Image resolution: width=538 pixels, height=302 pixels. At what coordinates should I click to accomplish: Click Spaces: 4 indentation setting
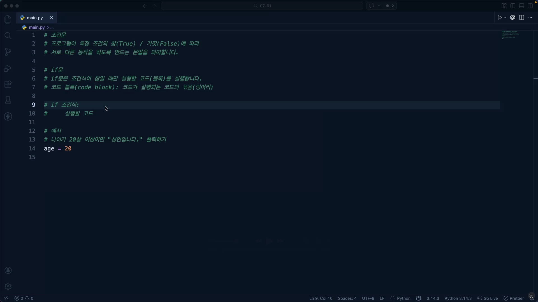(x=347, y=298)
